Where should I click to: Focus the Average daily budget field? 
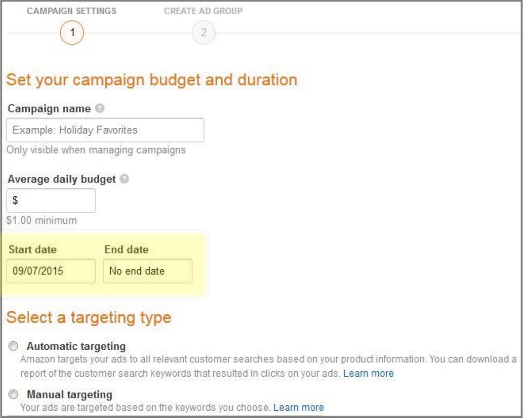click(51, 200)
